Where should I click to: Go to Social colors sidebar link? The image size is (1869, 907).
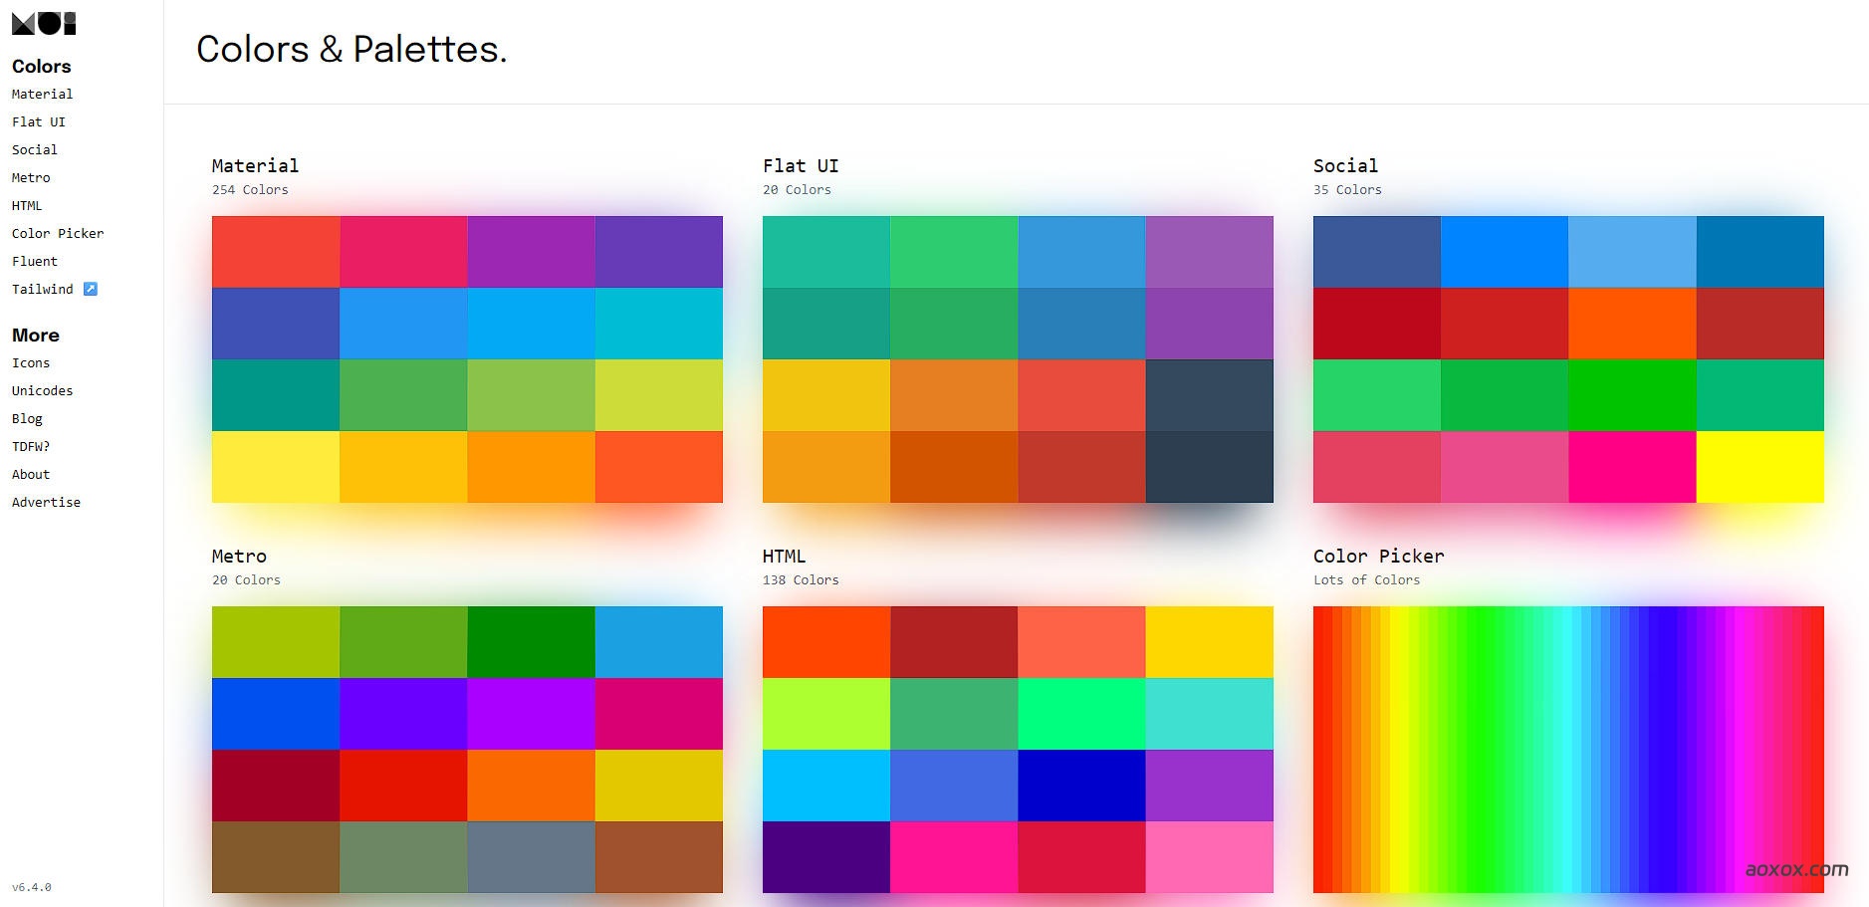34,149
